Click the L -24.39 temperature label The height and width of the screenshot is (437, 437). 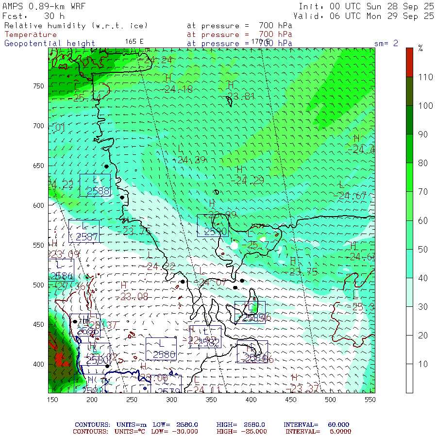point(190,154)
